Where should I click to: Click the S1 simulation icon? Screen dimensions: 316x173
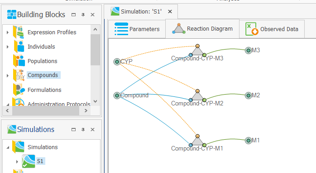click(29, 161)
